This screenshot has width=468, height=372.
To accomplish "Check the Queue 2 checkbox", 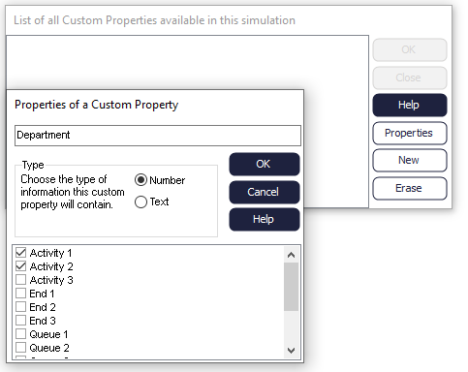I will 21,348.
